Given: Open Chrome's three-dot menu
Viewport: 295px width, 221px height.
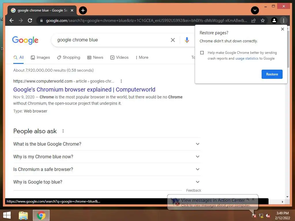Looking at the screenshot, I should point(283,20).
